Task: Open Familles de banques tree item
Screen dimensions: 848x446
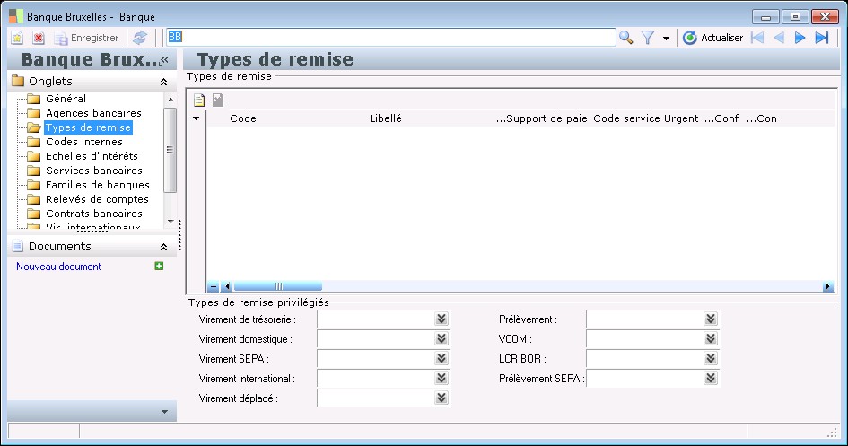Action: coord(97,185)
